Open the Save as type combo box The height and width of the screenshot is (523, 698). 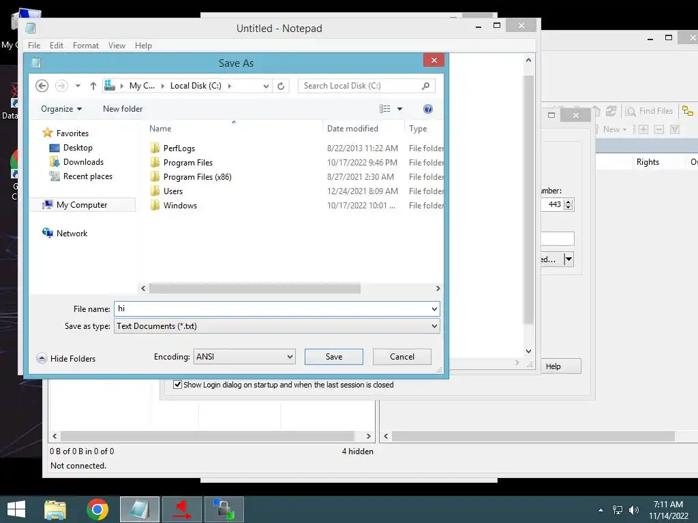[277, 326]
